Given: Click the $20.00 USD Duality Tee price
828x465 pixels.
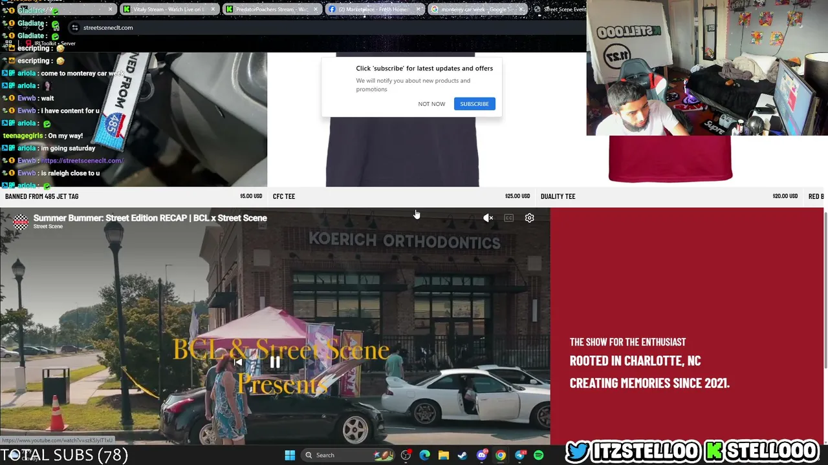Looking at the screenshot, I should pyautogui.click(x=785, y=196).
